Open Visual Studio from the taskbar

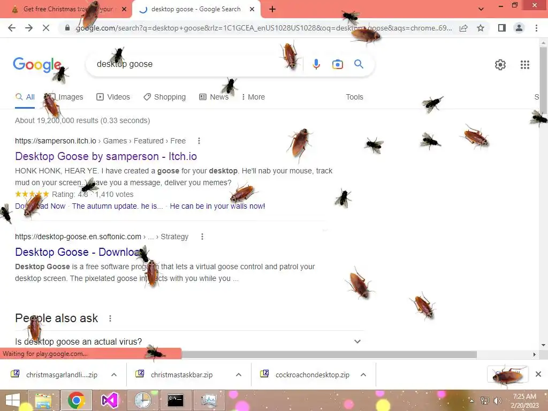109,400
